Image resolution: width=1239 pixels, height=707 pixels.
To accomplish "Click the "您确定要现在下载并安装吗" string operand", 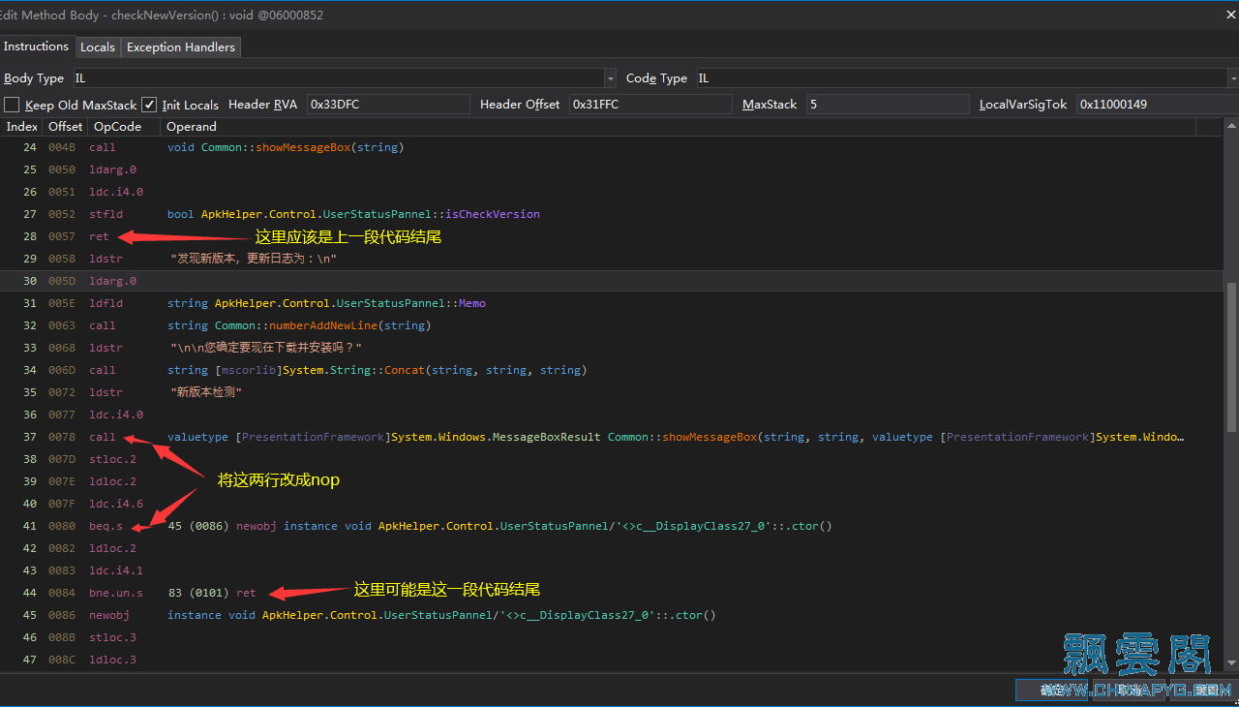I will (265, 348).
